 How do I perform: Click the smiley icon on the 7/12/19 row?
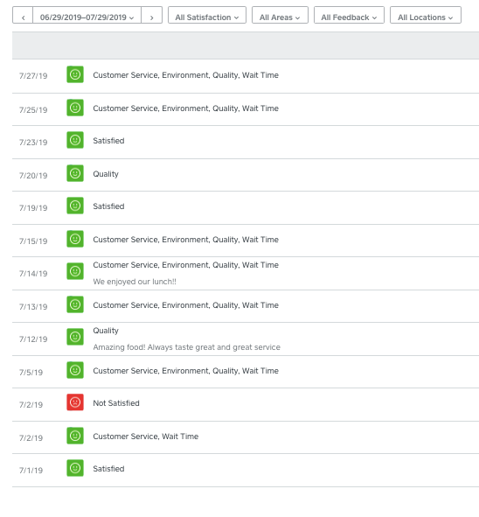point(75,337)
